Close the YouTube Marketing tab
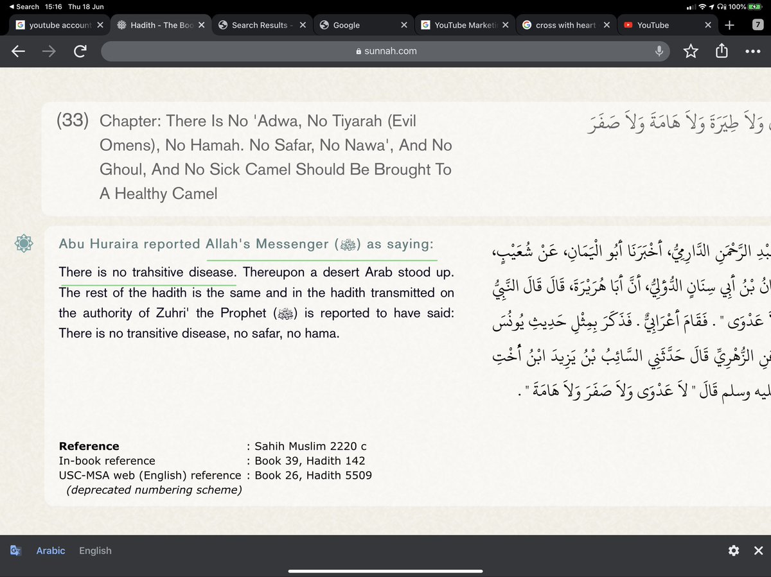 pos(506,25)
